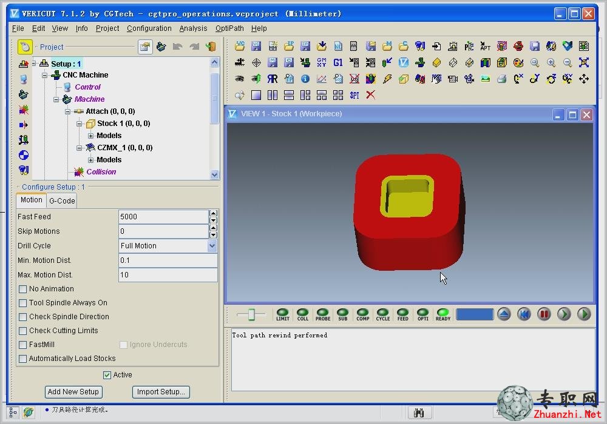Toggle Automatically Load Stocks checkbox

pos(23,359)
